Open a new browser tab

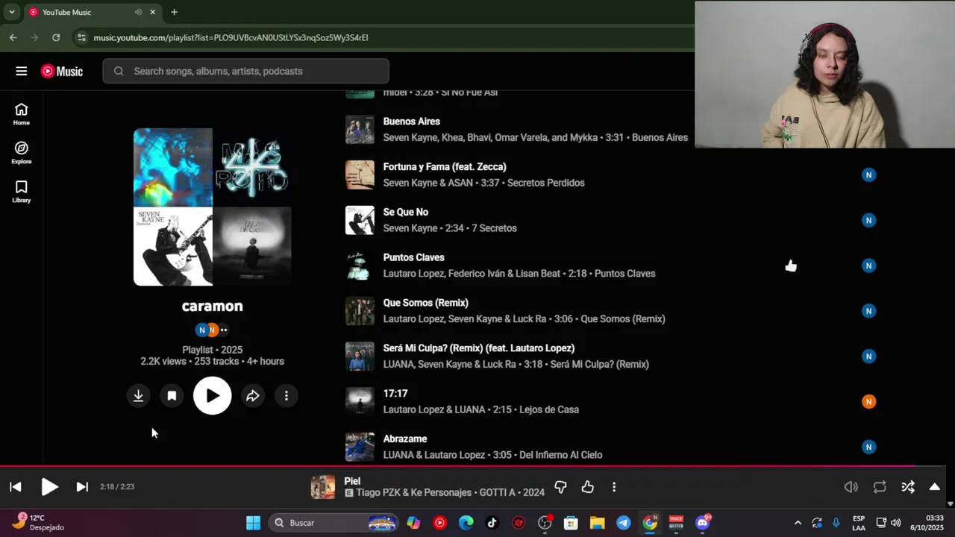tap(174, 12)
